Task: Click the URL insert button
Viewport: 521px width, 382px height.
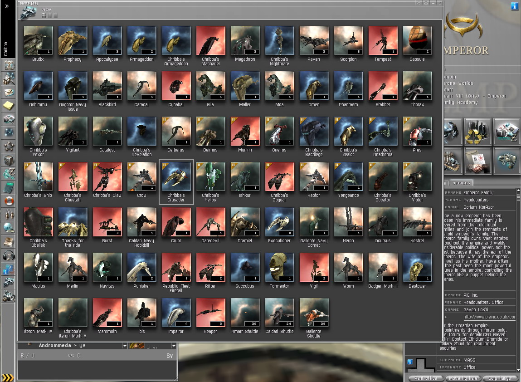Action: [x=71, y=356]
